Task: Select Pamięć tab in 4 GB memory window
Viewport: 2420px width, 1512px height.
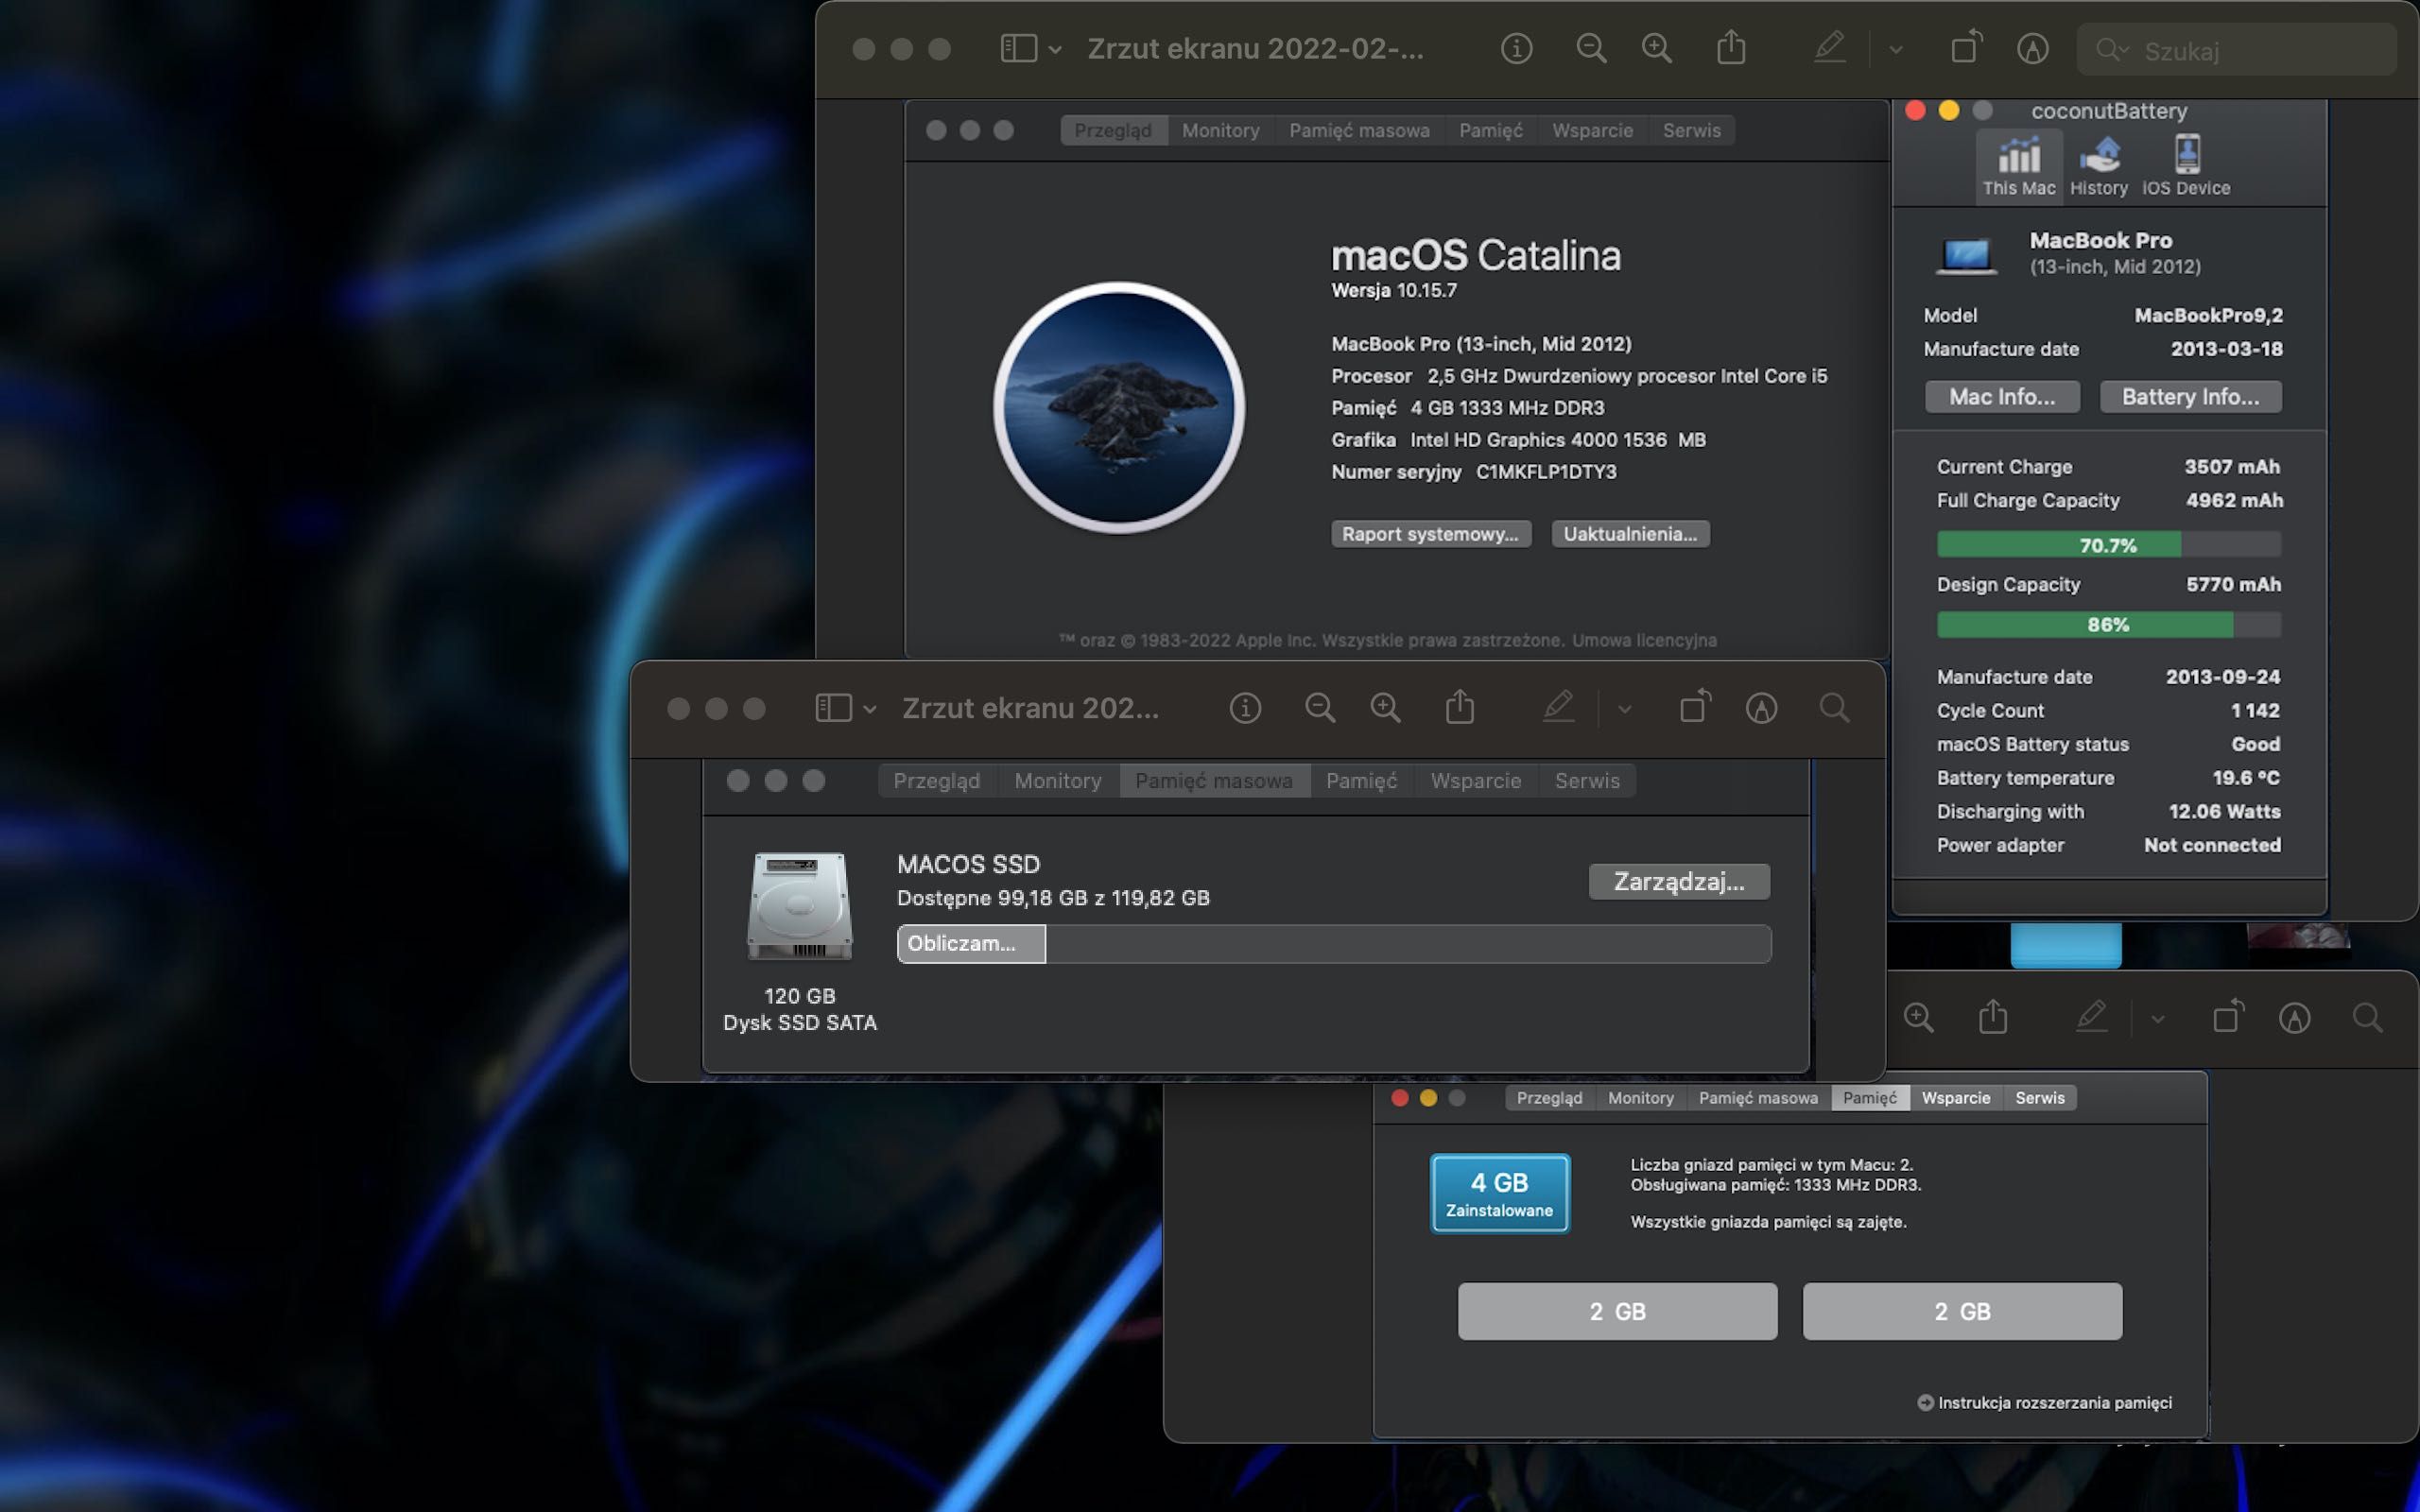Action: click(1869, 1098)
